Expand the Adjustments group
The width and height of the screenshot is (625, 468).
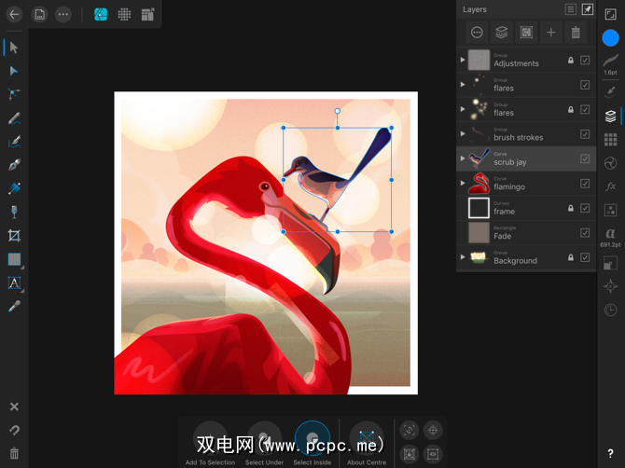(x=463, y=60)
